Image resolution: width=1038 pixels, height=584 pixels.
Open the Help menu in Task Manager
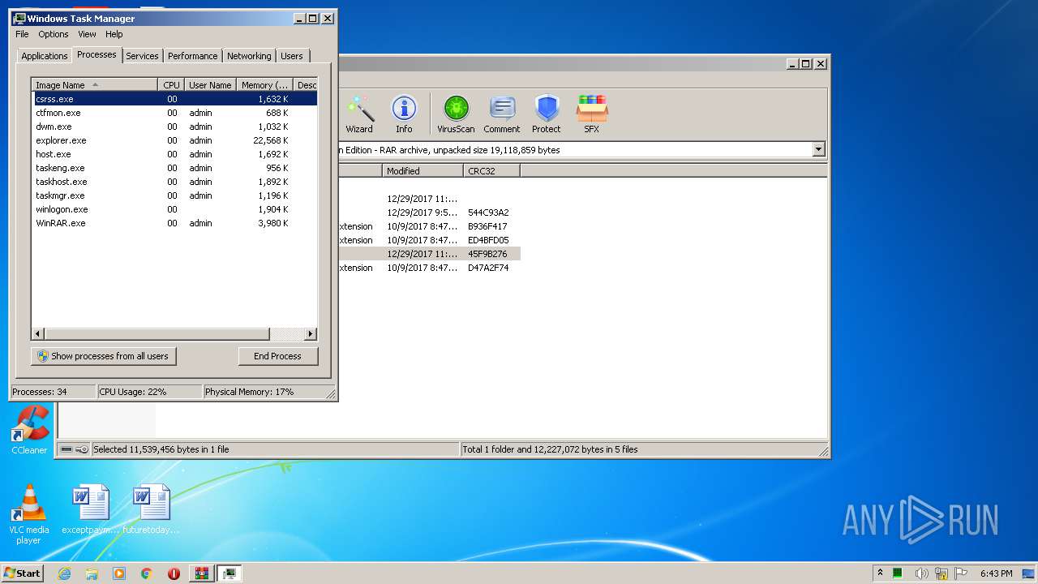tap(114, 34)
